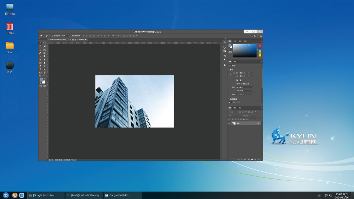Select the Gradient tool
This screenshot has height=199, width=354.
40,63
